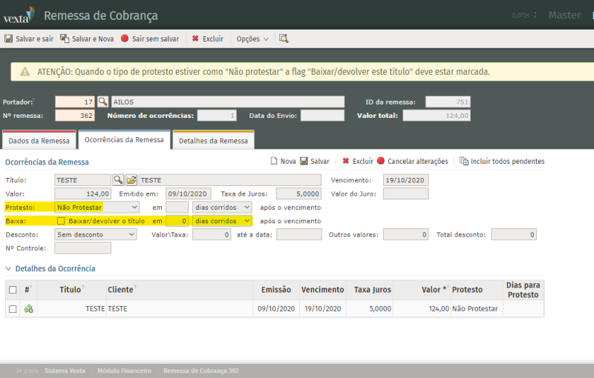Toggle select-all checkbox in grid header
The image size is (594, 378).
pos(13,290)
